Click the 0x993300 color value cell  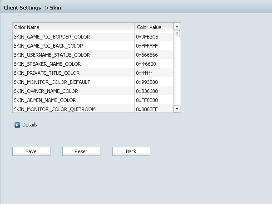coord(154,82)
